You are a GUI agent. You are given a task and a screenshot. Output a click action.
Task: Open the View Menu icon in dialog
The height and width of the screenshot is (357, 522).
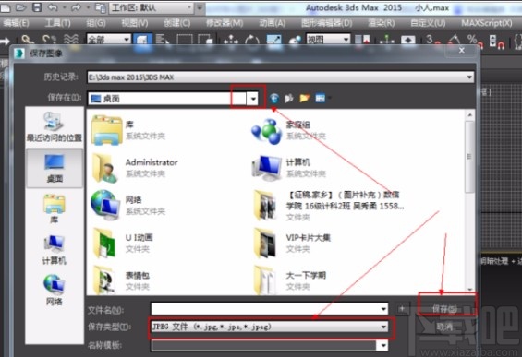tap(321, 98)
